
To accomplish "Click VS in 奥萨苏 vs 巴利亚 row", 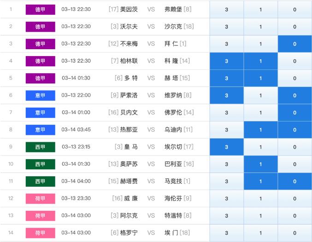I will (x=151, y=164).
